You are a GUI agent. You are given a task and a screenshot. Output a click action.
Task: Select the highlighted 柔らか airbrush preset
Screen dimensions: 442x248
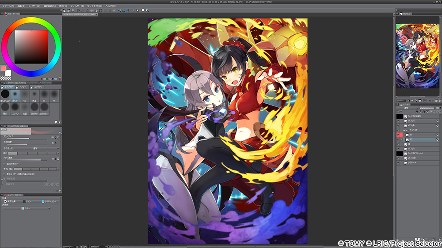[x=15, y=96]
